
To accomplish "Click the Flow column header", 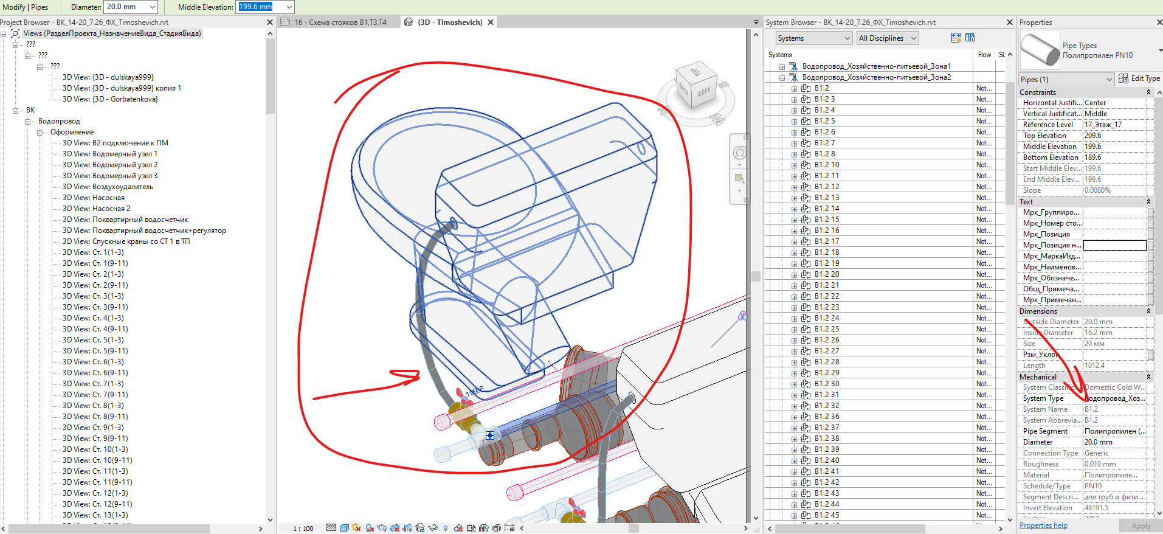I will (x=984, y=55).
